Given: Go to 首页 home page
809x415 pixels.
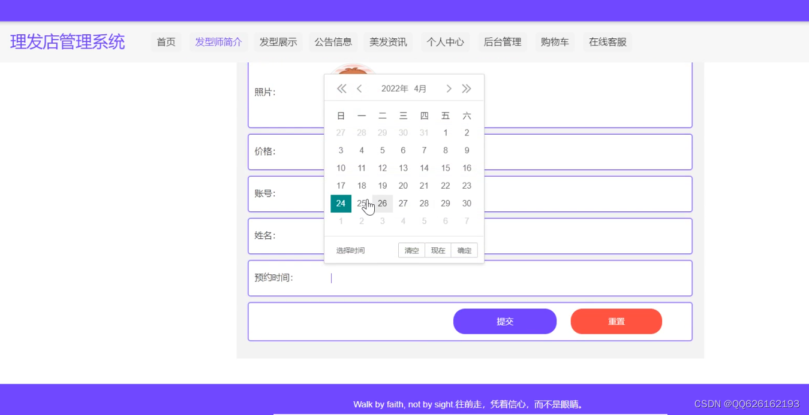Looking at the screenshot, I should (166, 42).
